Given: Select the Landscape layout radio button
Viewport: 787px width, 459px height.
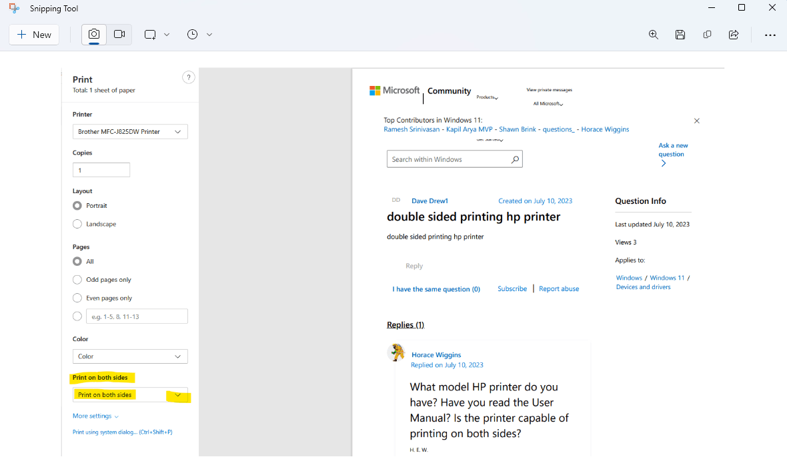Looking at the screenshot, I should coord(77,224).
